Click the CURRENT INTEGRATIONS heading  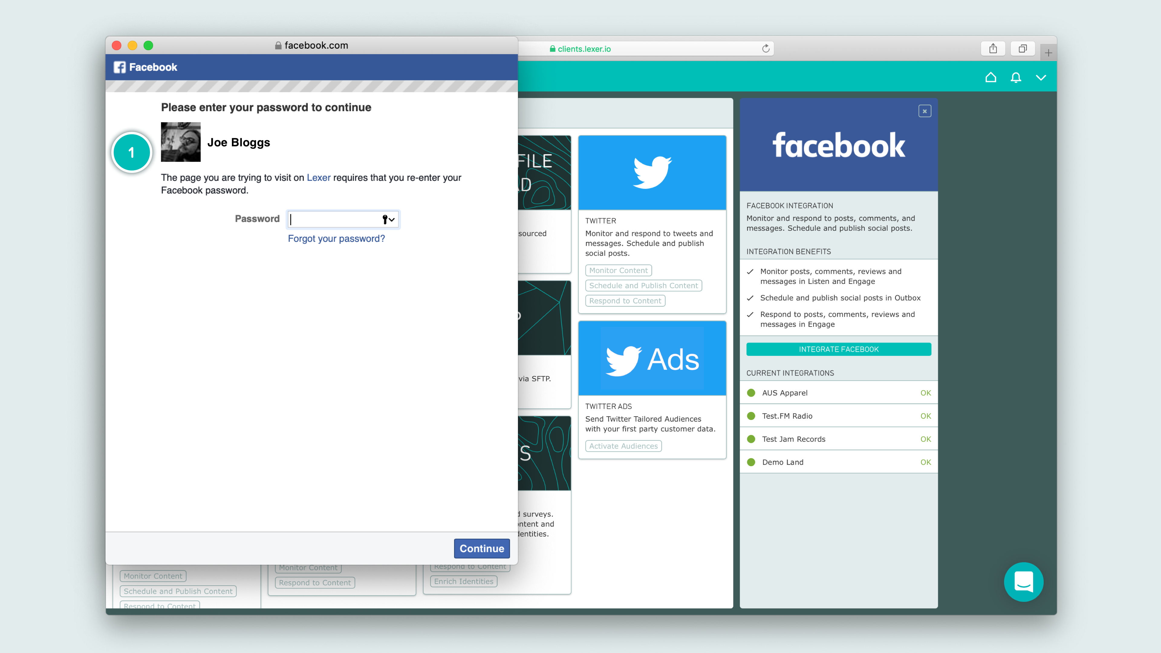point(790,373)
